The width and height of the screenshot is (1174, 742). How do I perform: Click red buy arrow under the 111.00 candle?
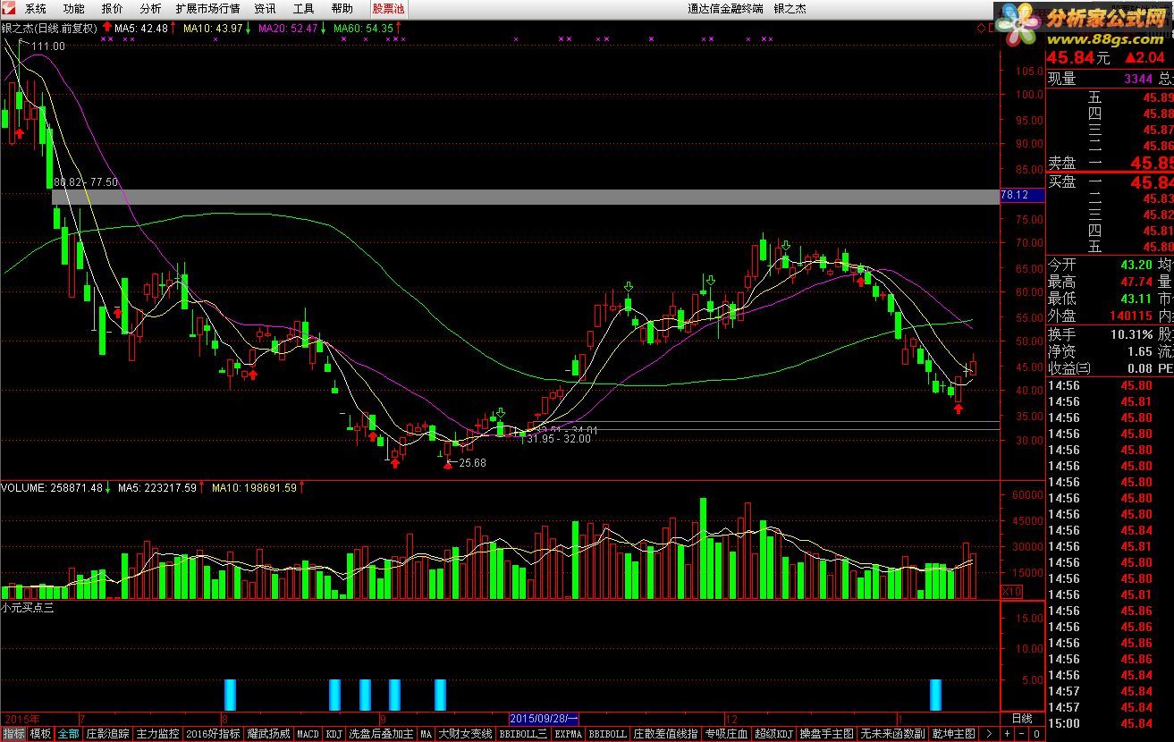[20, 134]
